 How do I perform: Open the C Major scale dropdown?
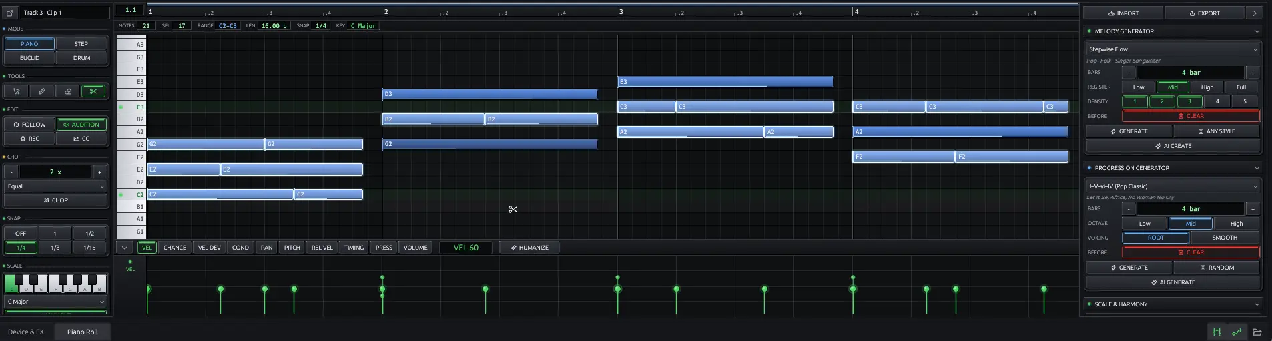55,302
